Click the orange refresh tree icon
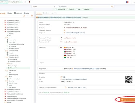 click(x=24, y=16)
